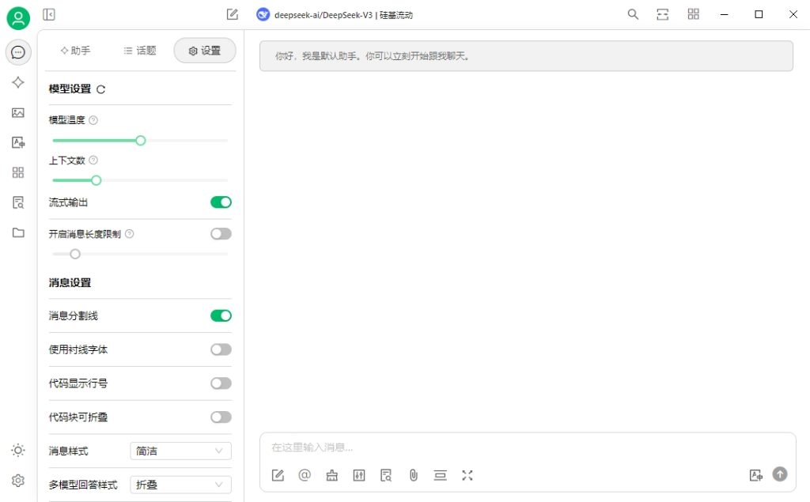Click the 模型设置 heading
The width and height of the screenshot is (810, 502).
(x=70, y=89)
